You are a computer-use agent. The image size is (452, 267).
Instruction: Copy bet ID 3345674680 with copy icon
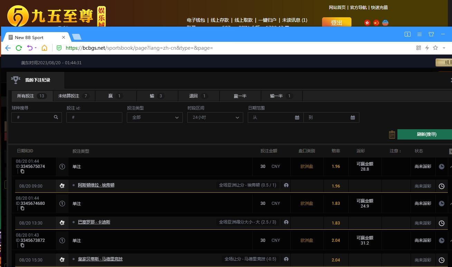(x=22, y=208)
